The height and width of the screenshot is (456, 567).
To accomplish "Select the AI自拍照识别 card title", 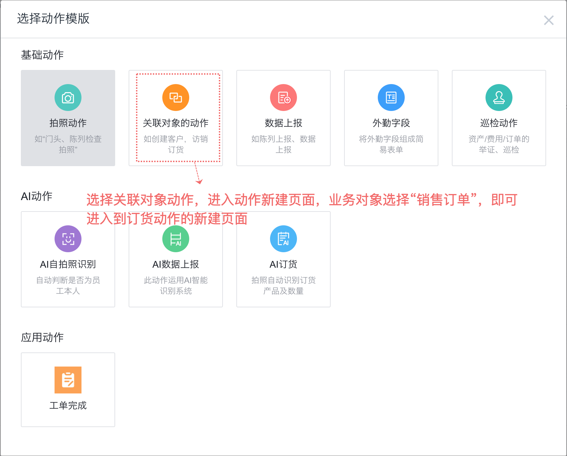I will pyautogui.click(x=68, y=264).
